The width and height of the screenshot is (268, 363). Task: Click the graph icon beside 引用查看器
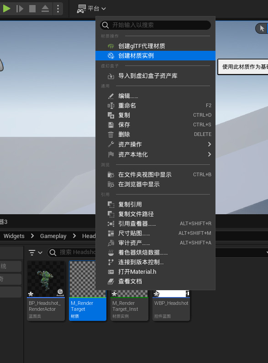[111, 224]
